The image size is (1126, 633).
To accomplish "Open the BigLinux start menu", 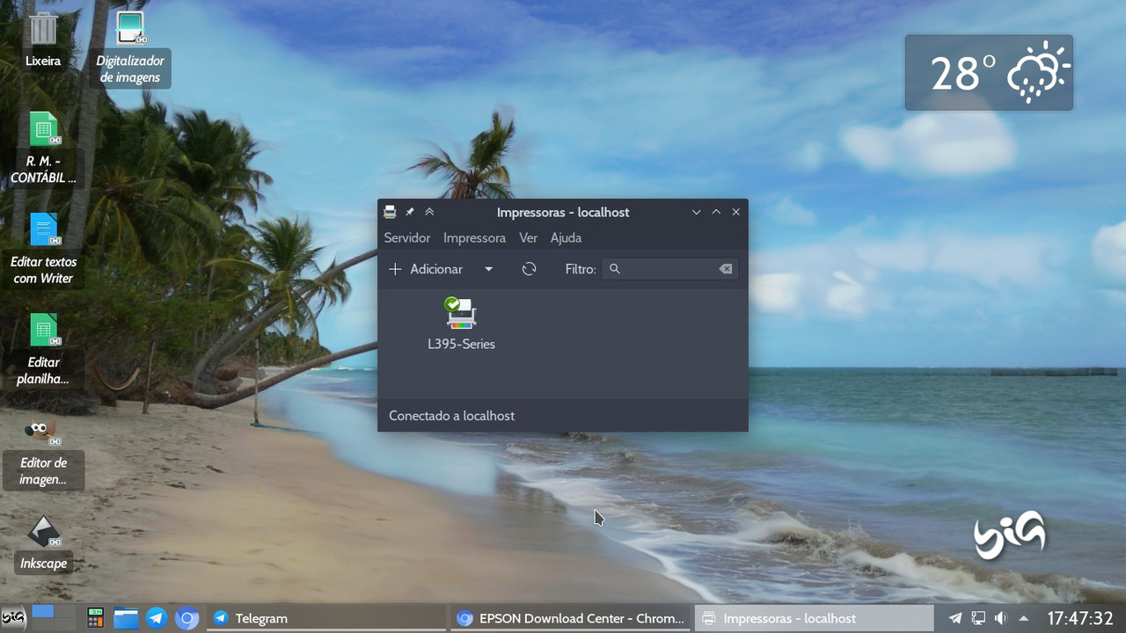I will point(13,618).
